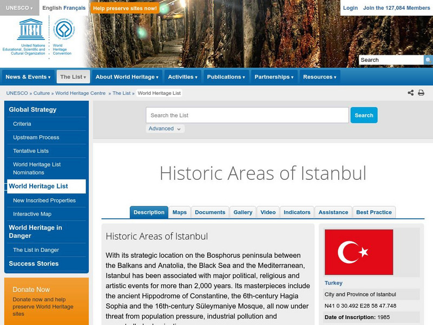Open Success Stories in sidebar
The height and width of the screenshot is (325, 433).
point(34,264)
